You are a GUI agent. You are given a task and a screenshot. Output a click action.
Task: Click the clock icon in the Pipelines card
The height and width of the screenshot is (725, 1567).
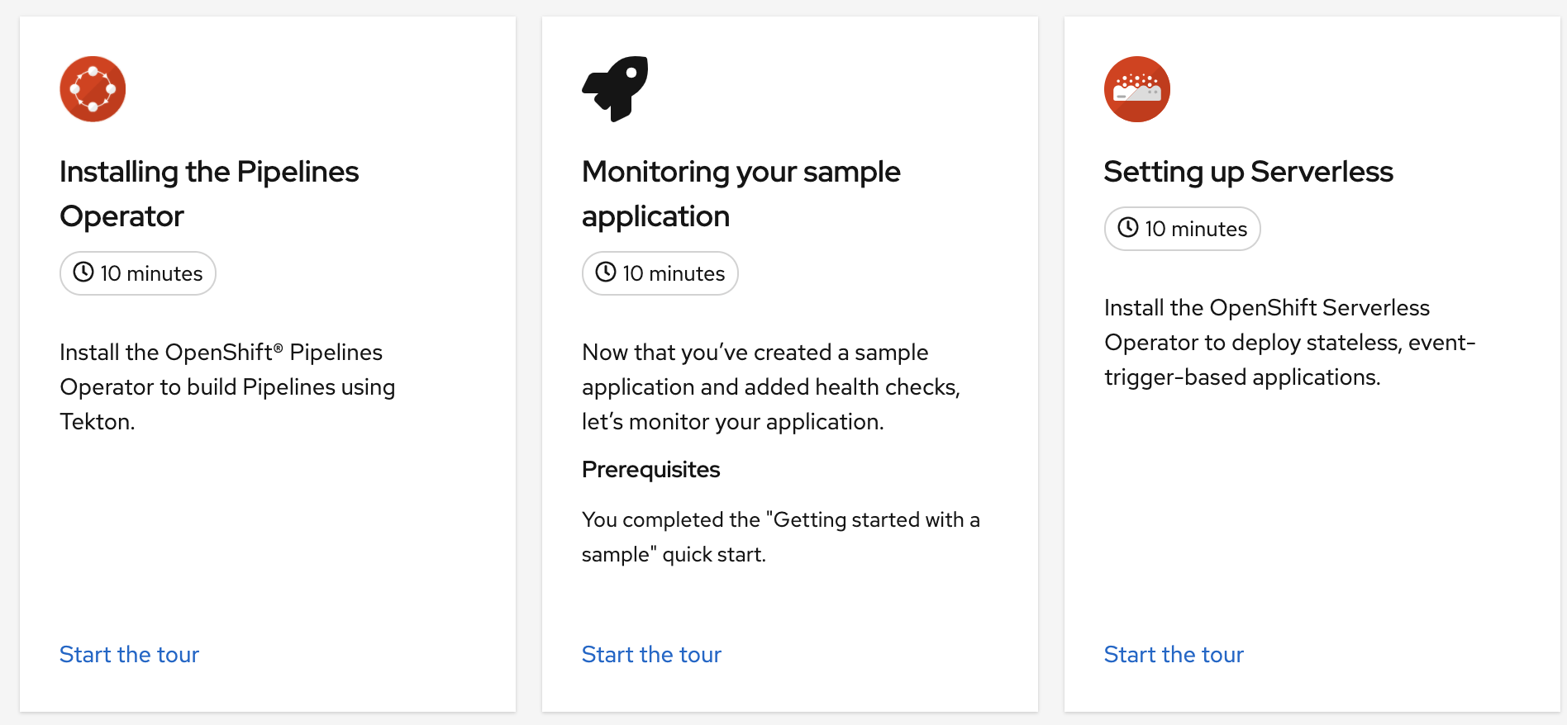pos(83,272)
